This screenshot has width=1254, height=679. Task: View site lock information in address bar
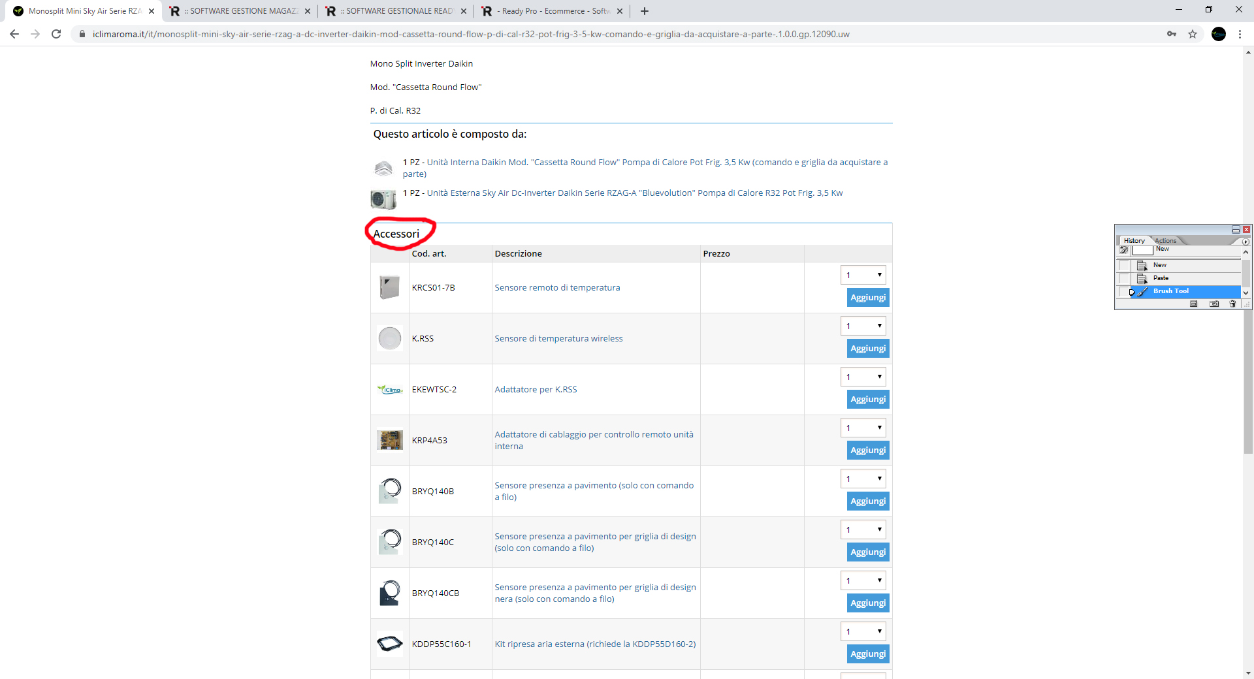tap(82, 34)
